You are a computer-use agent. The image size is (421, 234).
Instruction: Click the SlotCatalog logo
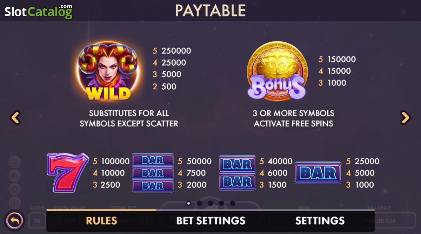click(39, 12)
